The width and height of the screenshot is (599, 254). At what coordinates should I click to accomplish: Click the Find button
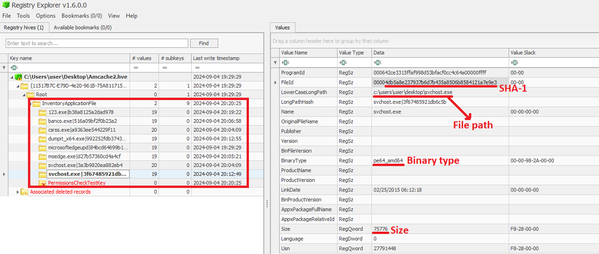203,43
